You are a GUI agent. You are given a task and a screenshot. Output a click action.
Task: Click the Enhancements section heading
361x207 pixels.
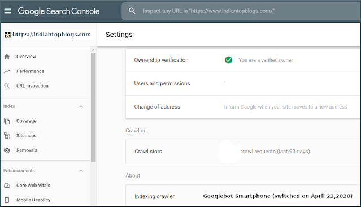(19, 171)
